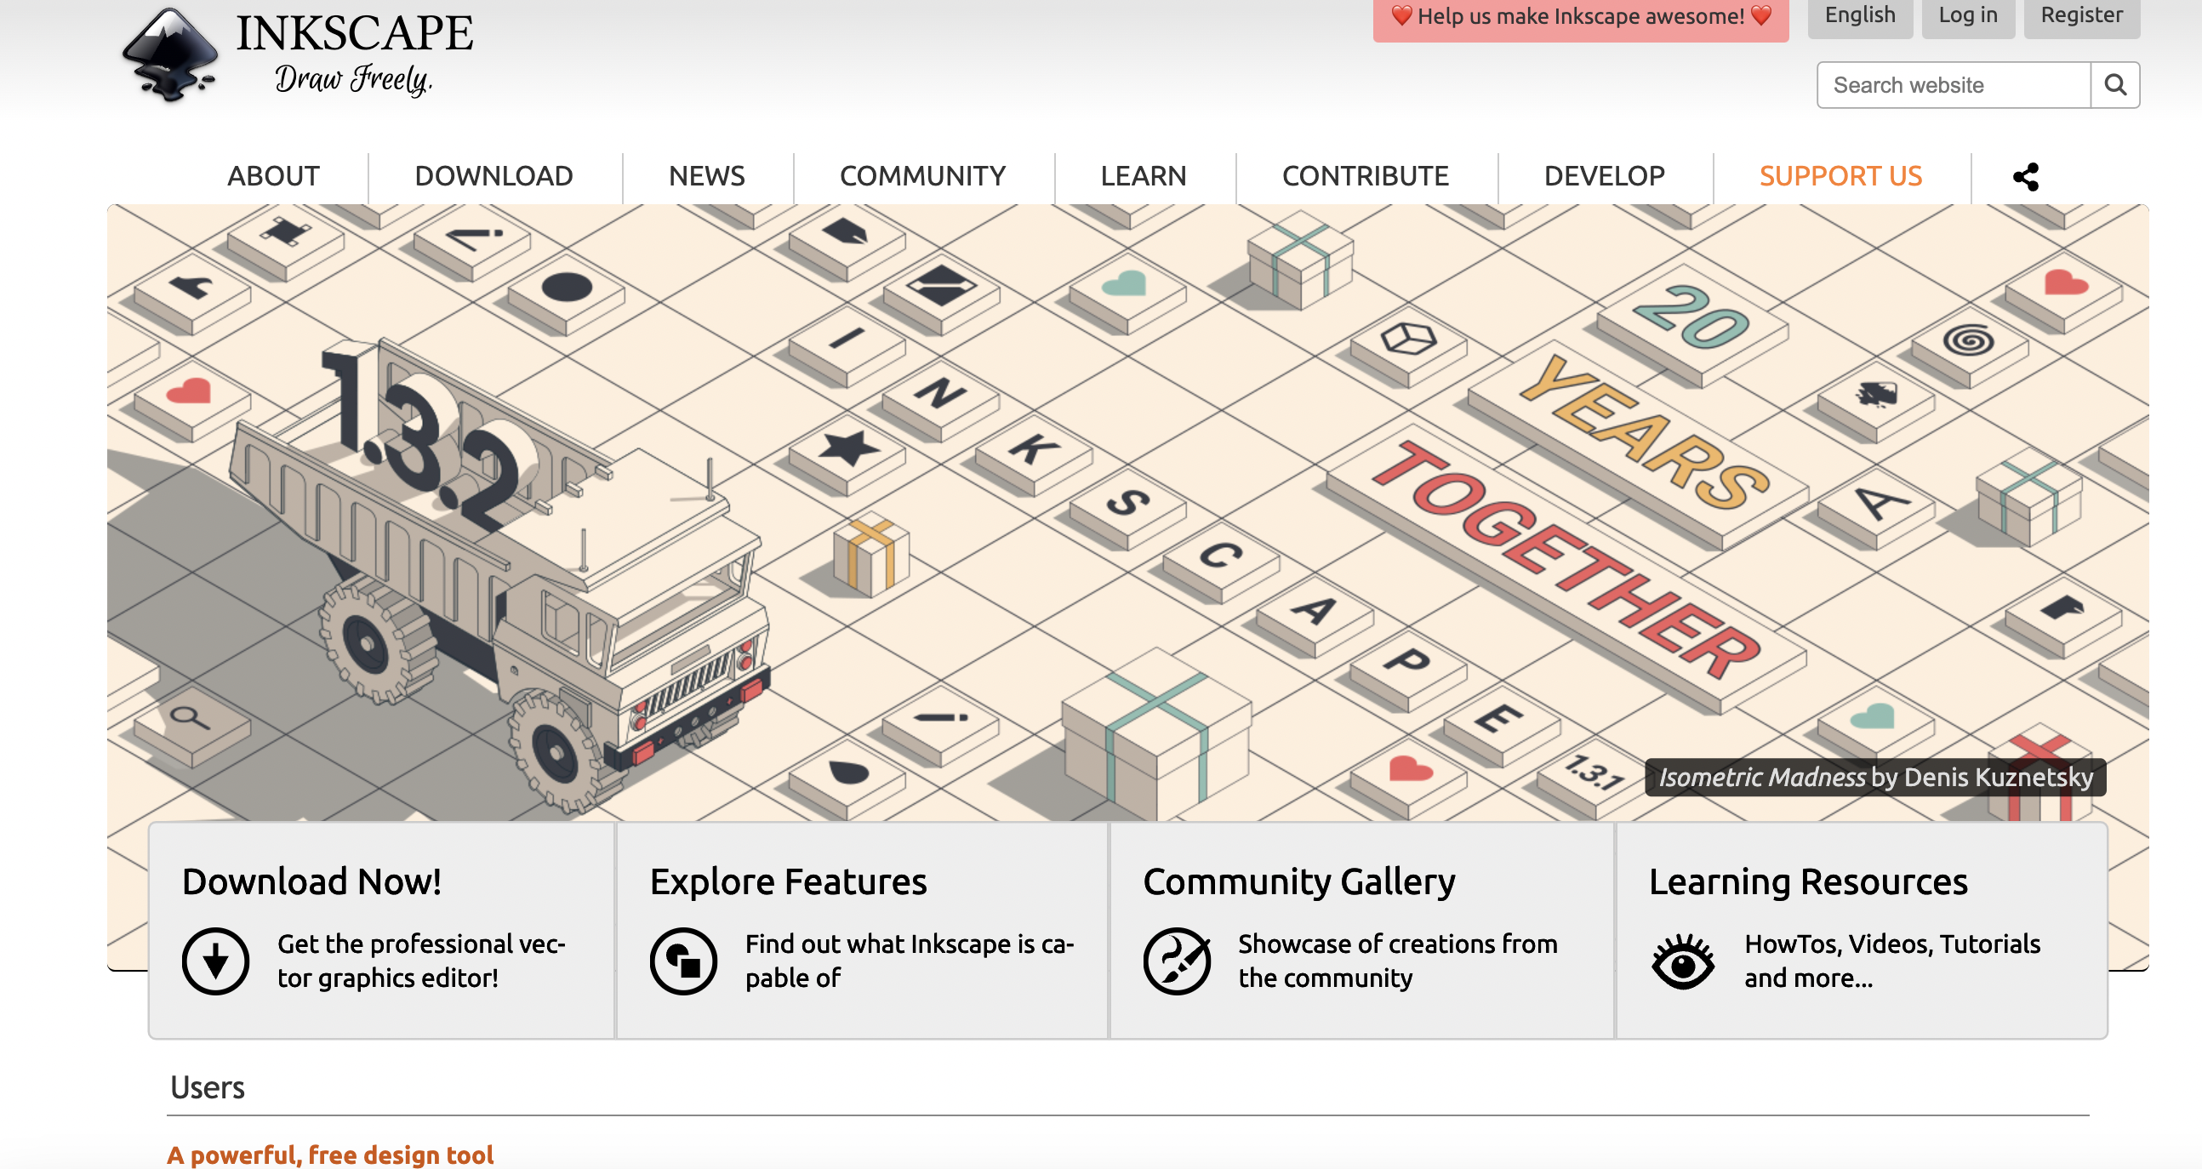Go to the NEWS section

[706, 176]
